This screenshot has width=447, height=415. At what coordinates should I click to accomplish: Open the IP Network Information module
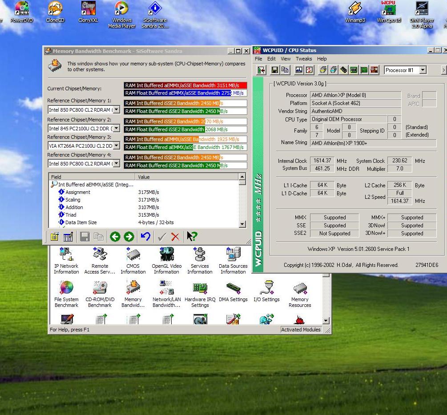click(x=66, y=261)
